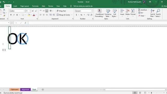Screen dimensions: 167x94
Task: Add new sheet with plus button
Action: coord(43,90)
